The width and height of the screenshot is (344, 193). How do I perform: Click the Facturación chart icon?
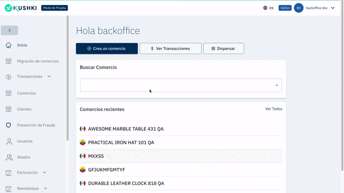[8, 173]
